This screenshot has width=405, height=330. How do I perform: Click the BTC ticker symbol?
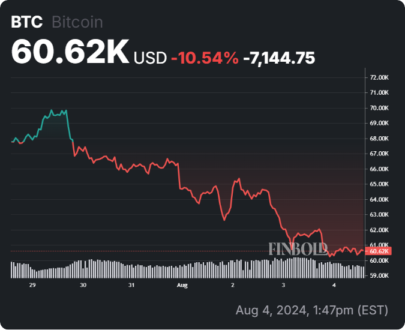point(27,22)
